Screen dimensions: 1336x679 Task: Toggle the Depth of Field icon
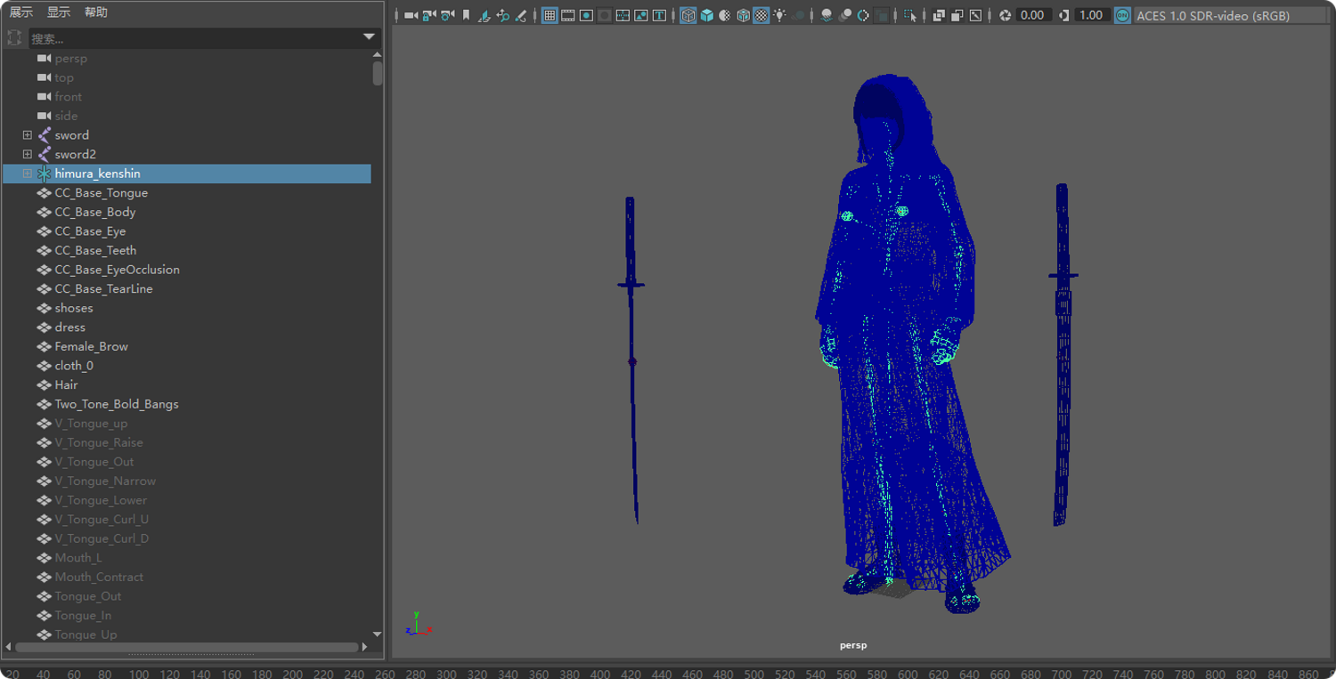882,15
